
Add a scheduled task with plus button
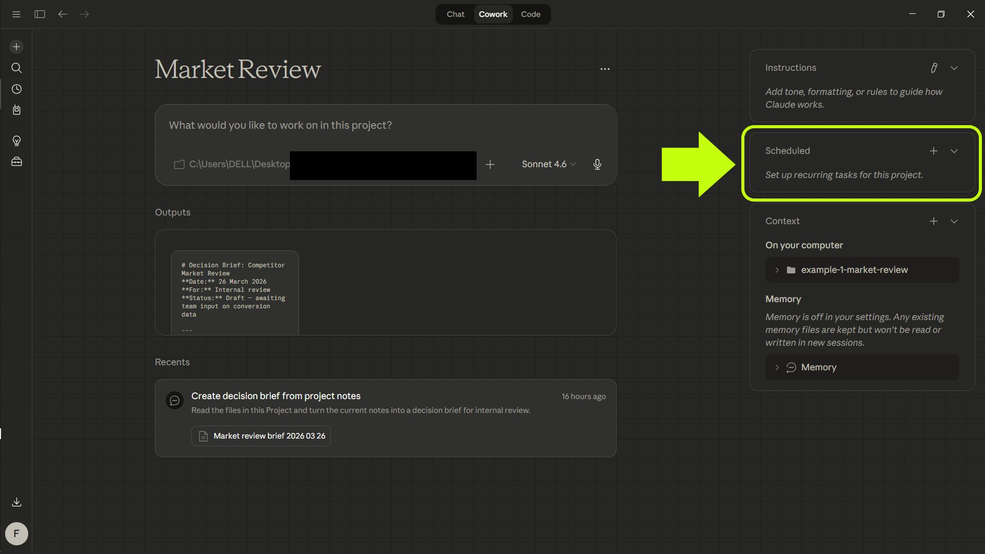934,151
